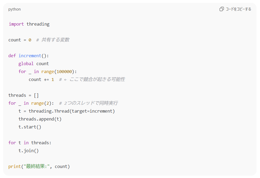The width and height of the screenshot is (260, 178).
Task: Click the 't.join()' line
Action: tap(29, 151)
